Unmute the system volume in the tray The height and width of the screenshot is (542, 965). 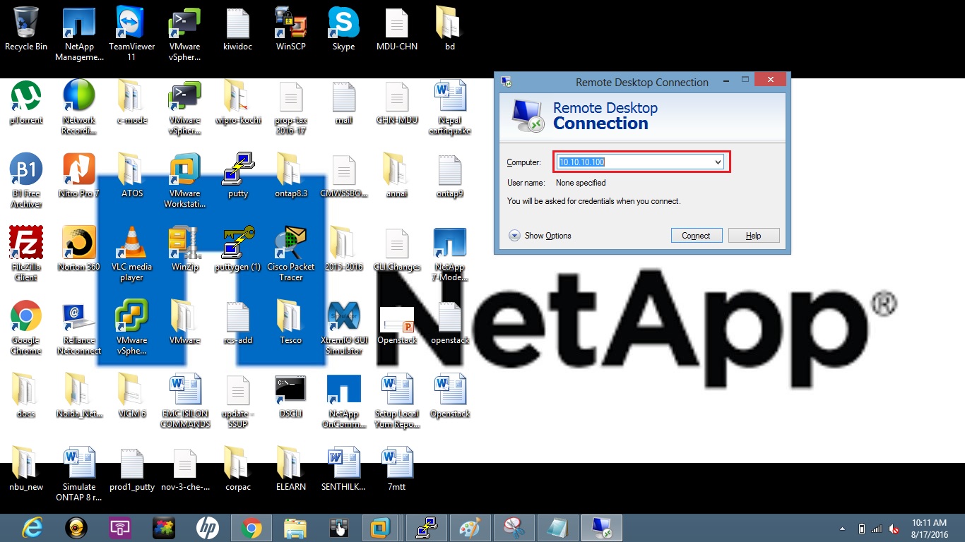point(894,528)
